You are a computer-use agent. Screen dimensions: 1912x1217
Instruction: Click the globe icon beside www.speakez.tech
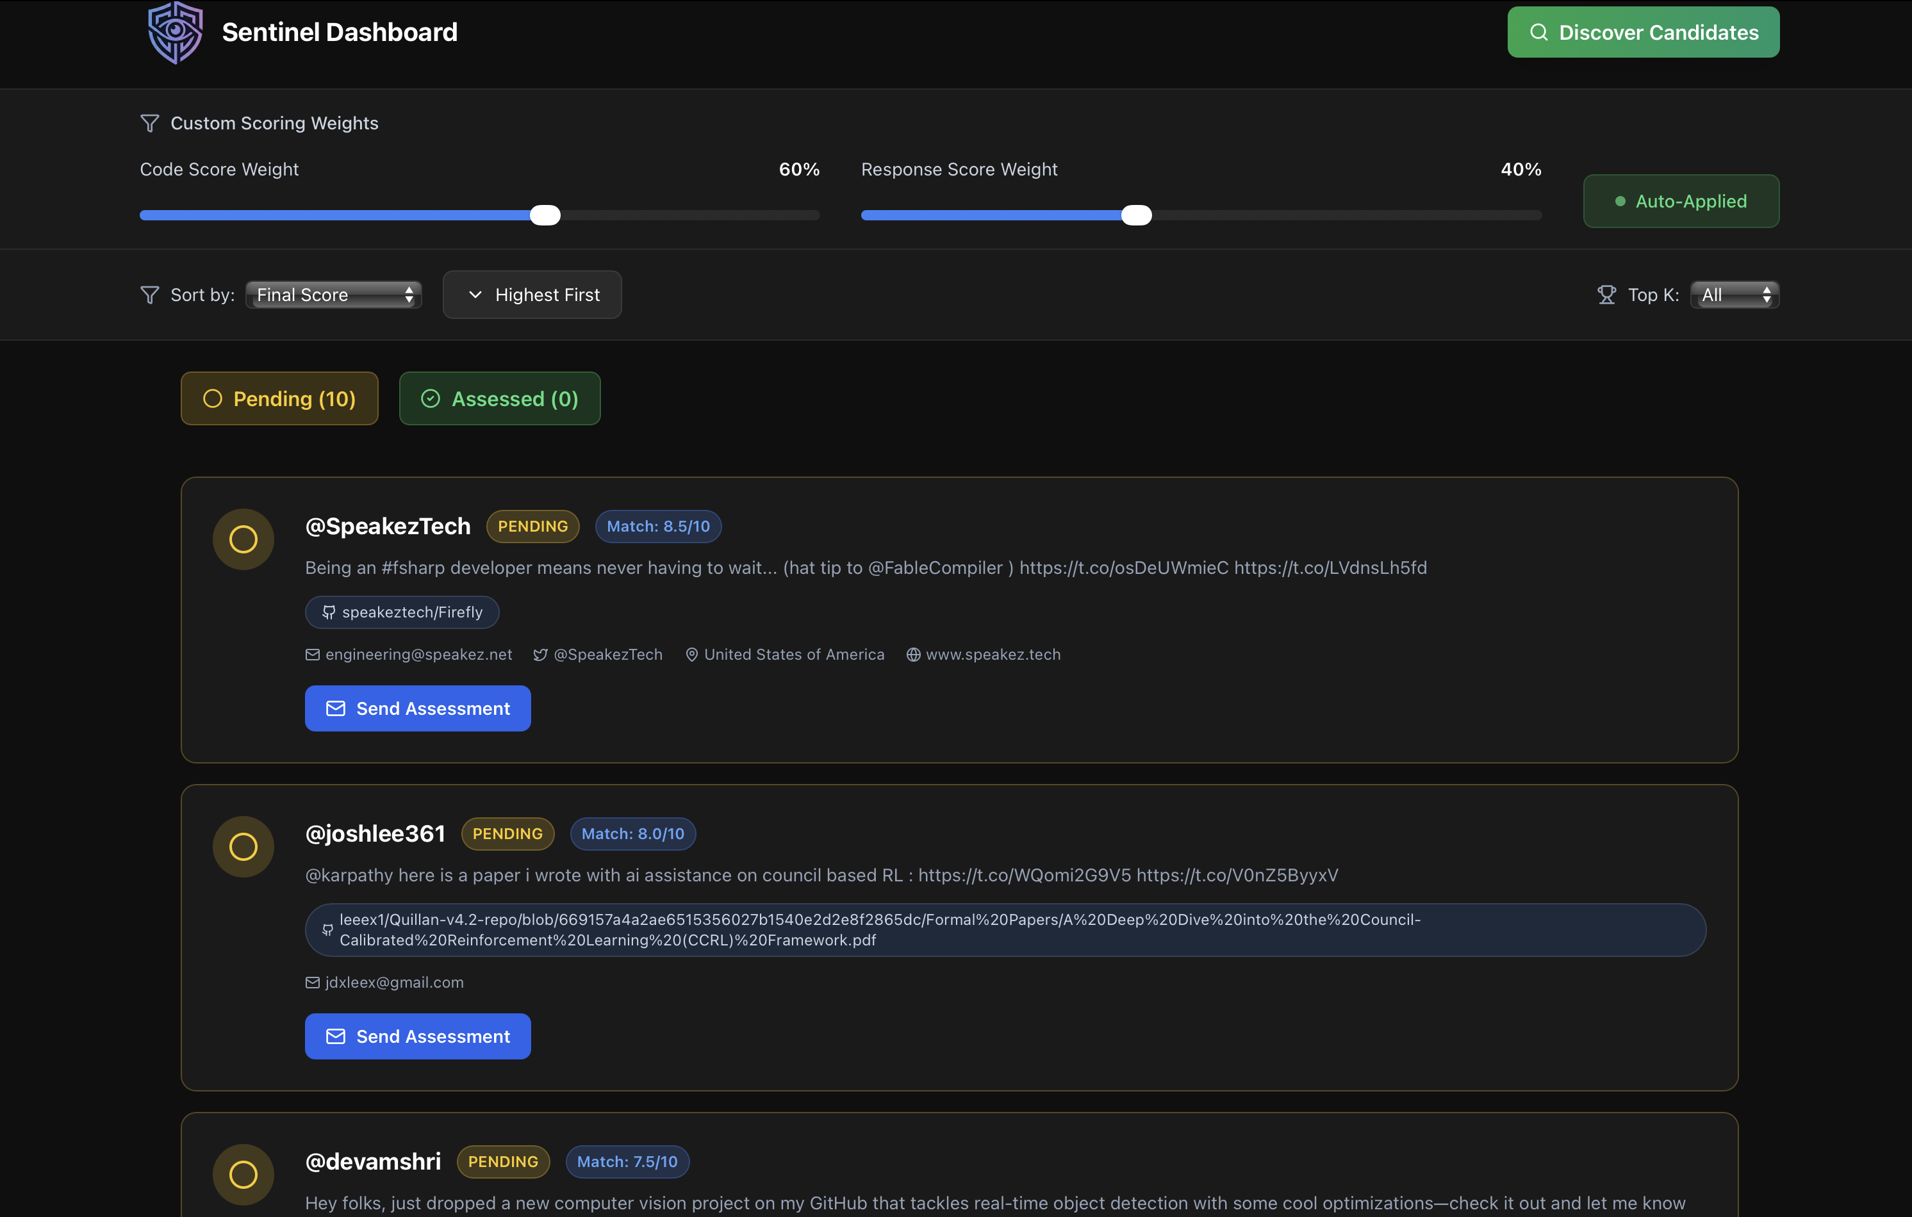coord(913,654)
